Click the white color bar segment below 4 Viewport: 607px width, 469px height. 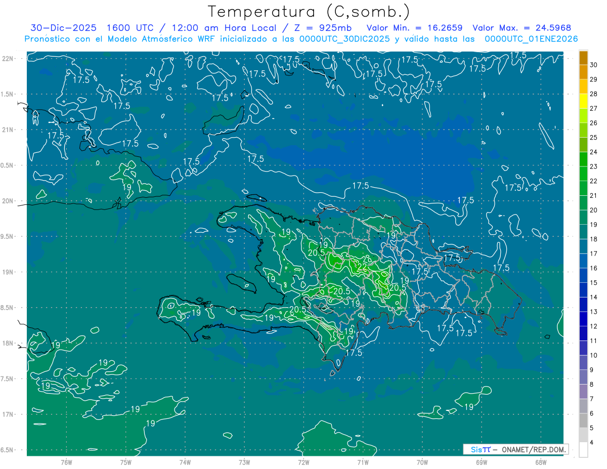click(583, 450)
